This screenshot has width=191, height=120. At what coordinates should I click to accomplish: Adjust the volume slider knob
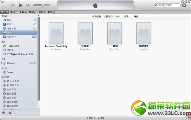(43, 5)
